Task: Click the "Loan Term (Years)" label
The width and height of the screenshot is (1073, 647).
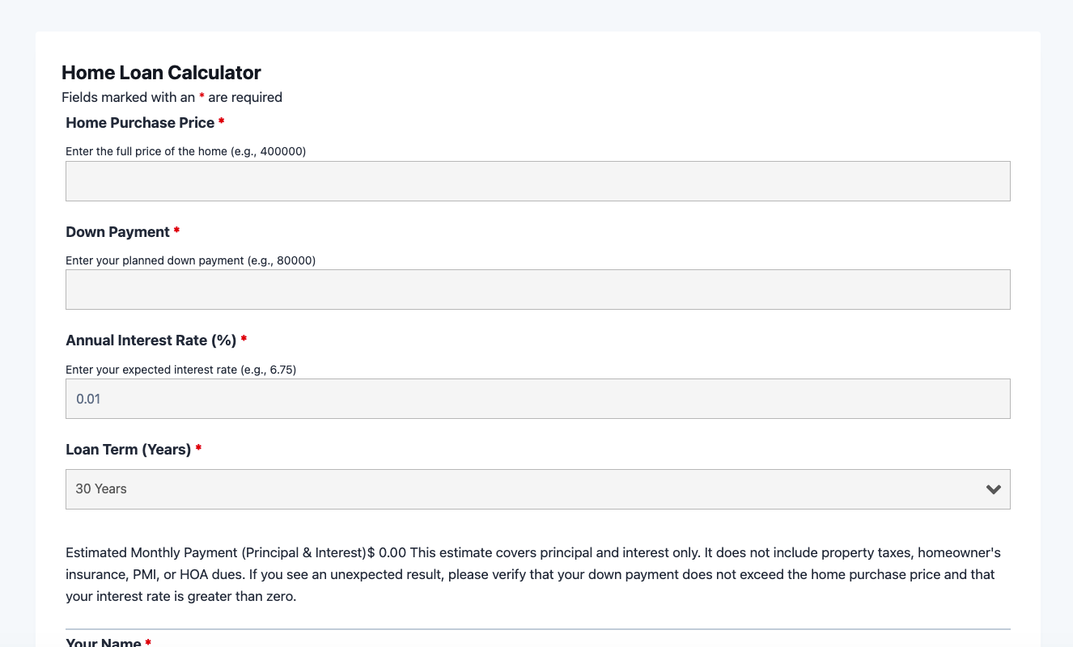Action: pyautogui.click(x=128, y=450)
